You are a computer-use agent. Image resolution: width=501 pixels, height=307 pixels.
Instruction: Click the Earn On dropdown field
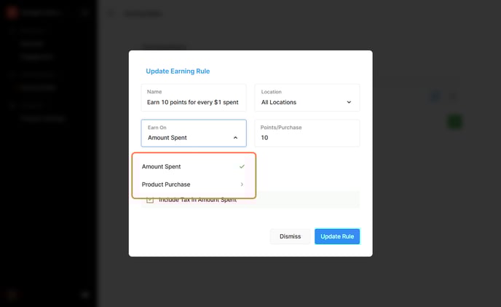pos(194,133)
